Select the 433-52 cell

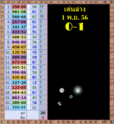point(19,32)
